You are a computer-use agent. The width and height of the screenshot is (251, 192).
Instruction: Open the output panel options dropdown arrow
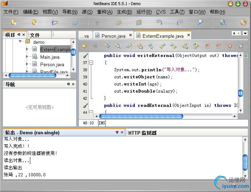pyautogui.click(x=117, y=132)
